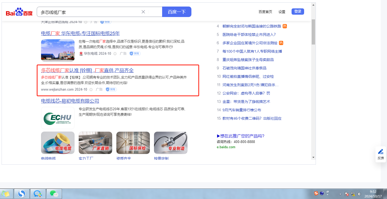This screenshot has width=387, height=199.
Task: Open hot topic 9月汽车销量排行榜公布
Action: [x=242, y=110]
